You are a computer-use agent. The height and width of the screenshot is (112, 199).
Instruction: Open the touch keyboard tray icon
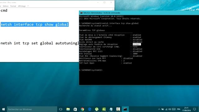pos(174,109)
